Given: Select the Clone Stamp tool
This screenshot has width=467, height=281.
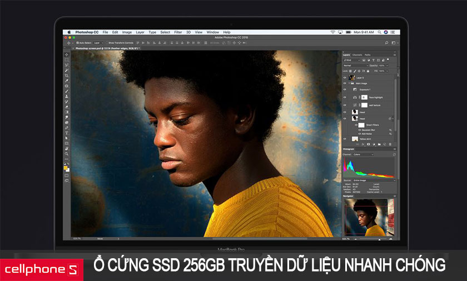Looking at the screenshot, I should (67, 96).
